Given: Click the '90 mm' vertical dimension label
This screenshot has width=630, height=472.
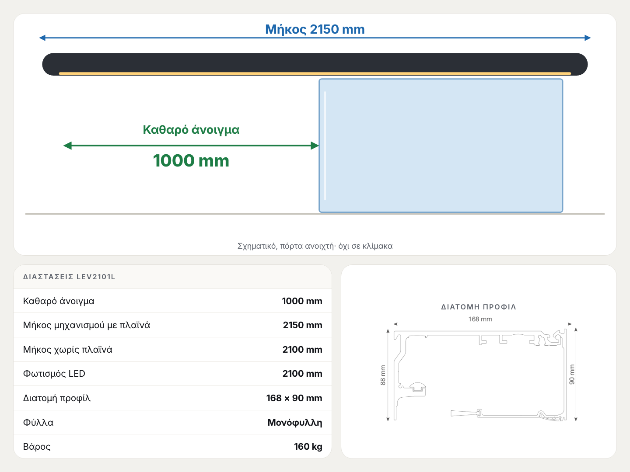Looking at the screenshot, I should (572, 375).
